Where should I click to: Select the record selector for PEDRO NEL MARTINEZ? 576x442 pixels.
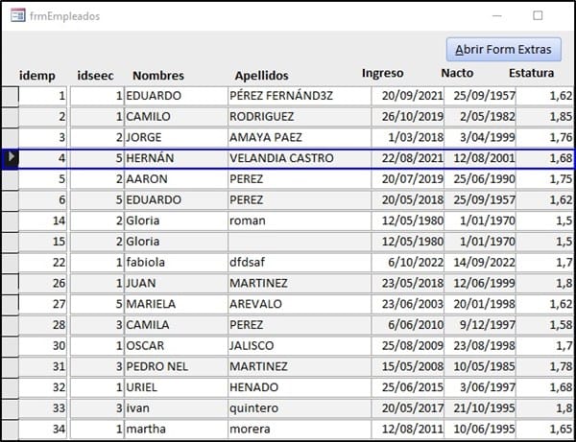click(x=10, y=365)
